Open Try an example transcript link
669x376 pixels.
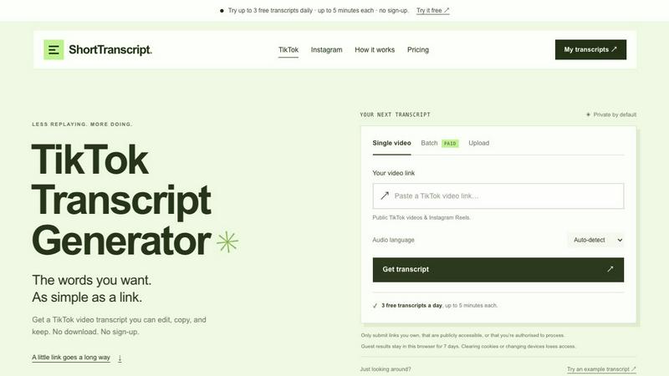(601, 369)
